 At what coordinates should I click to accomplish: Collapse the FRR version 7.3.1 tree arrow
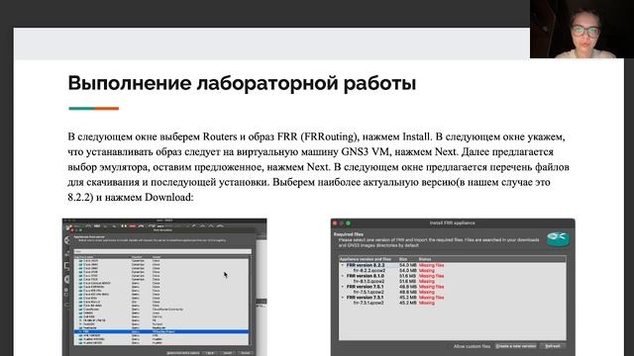point(343,298)
